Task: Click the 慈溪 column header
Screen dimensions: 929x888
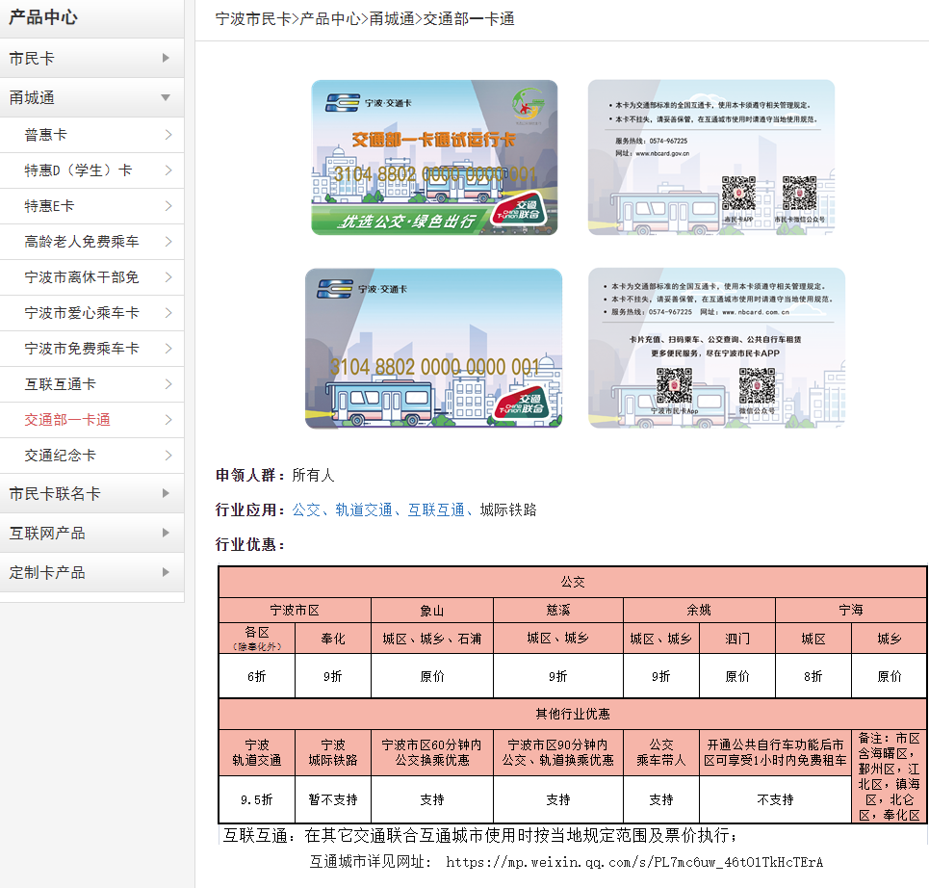Action: pyautogui.click(x=558, y=610)
